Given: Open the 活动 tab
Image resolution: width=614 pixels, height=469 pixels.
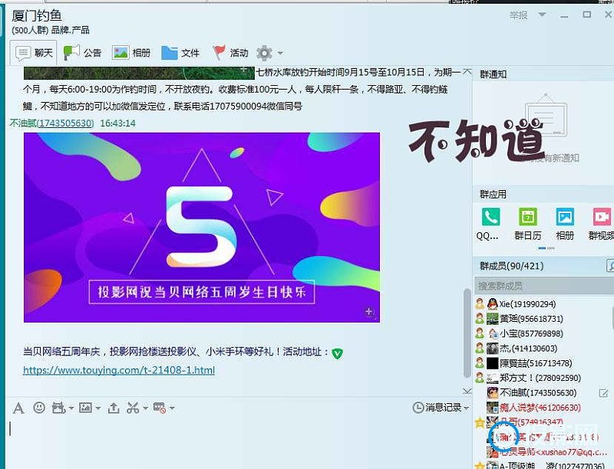Looking at the screenshot, I should [x=230, y=53].
